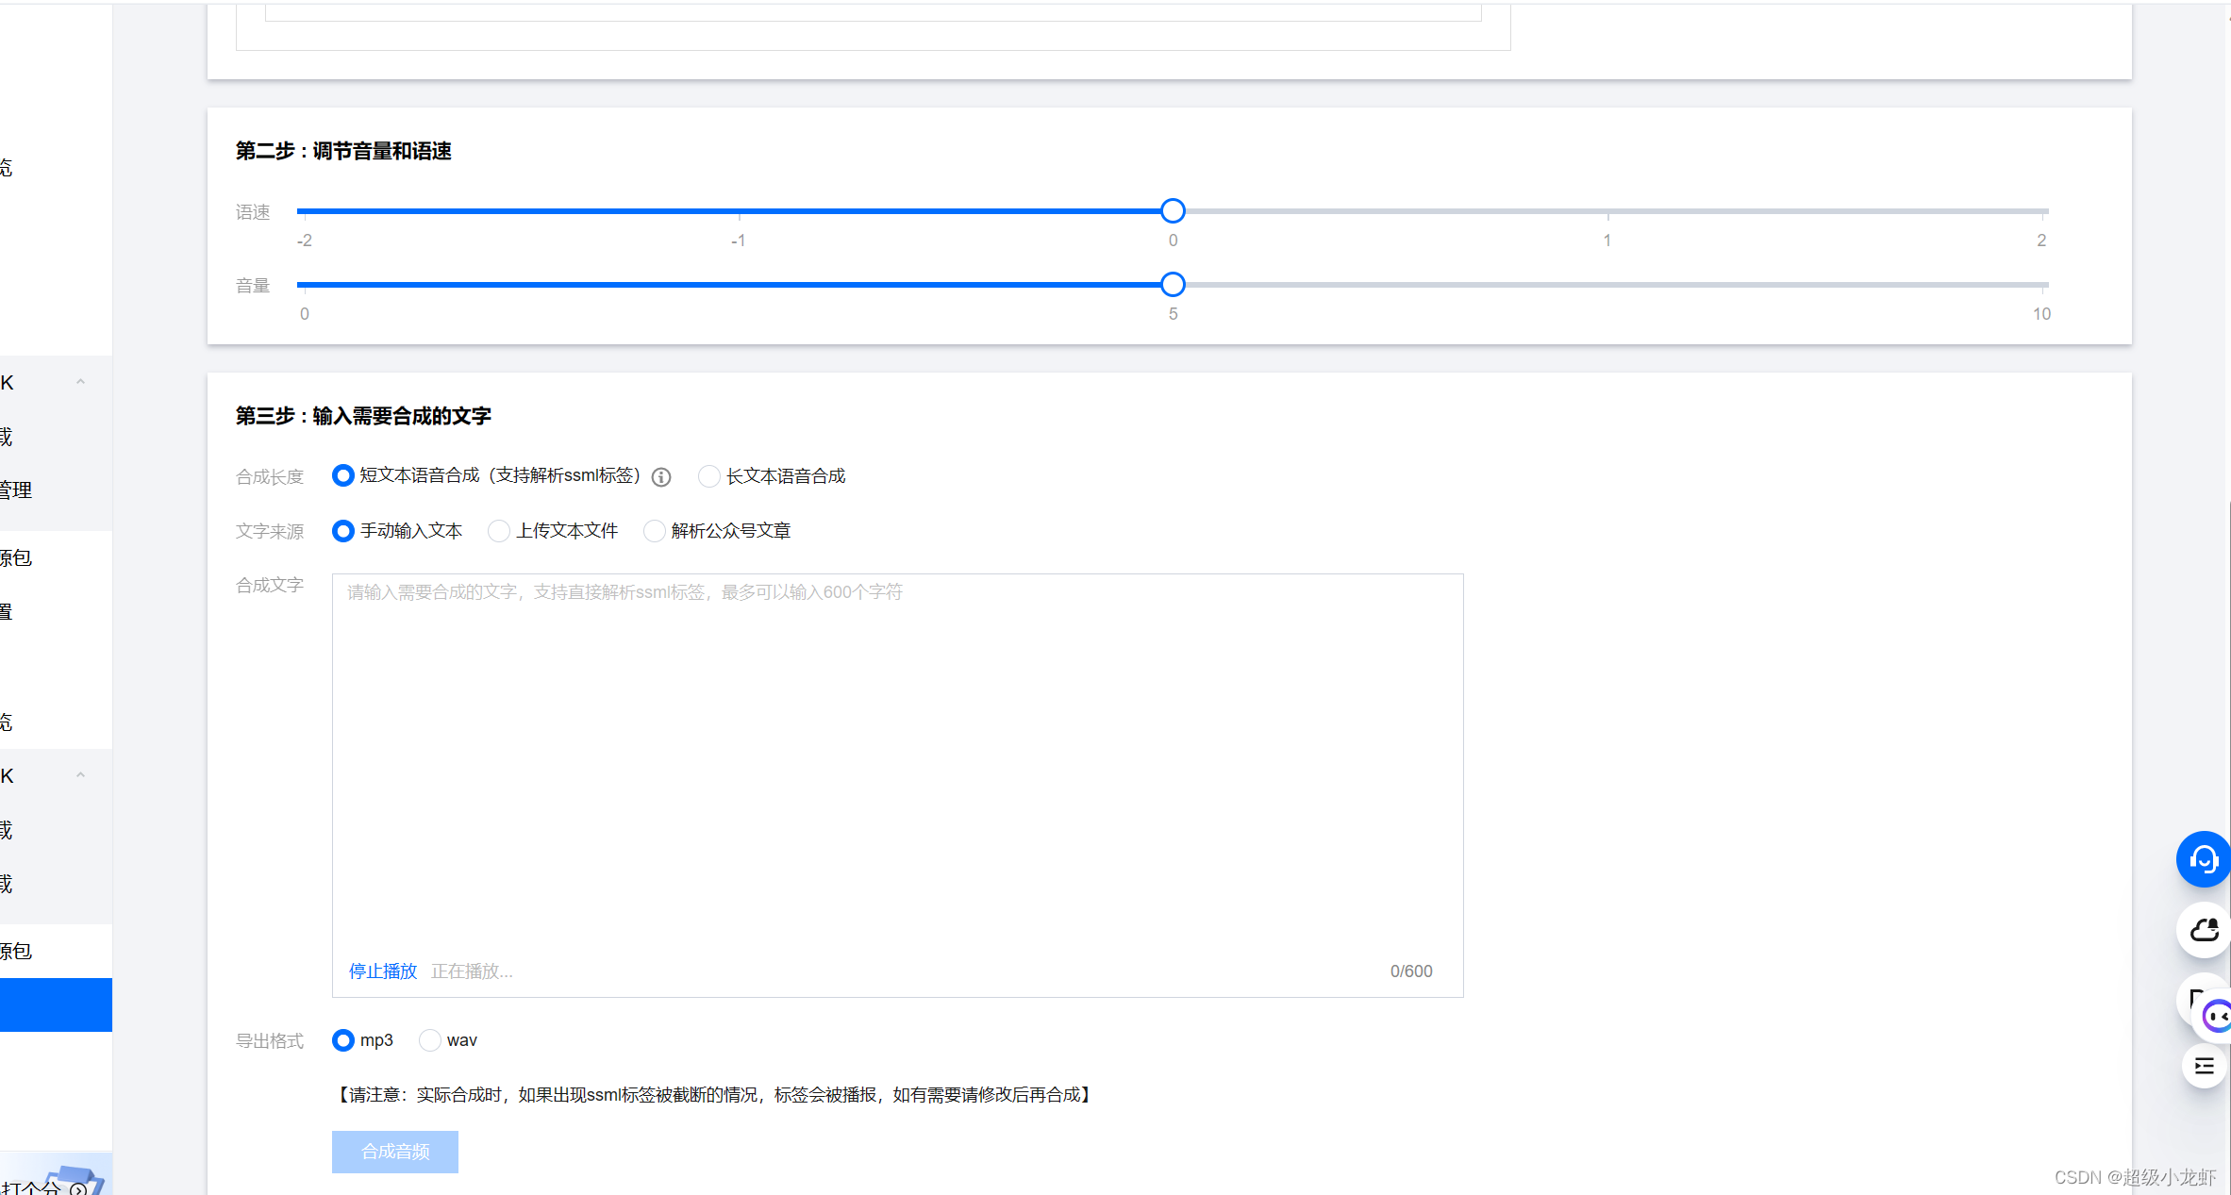Choose 上传文本文件 as text source

tap(499, 531)
